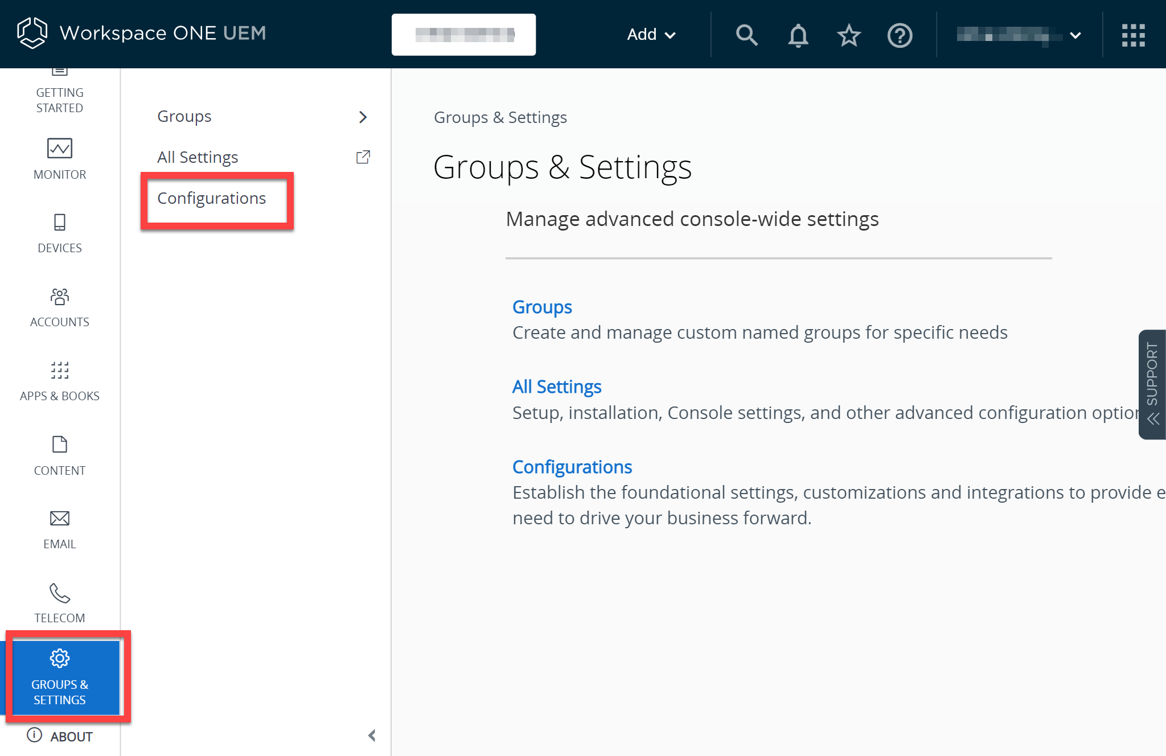
Task: Collapse the secondary navigation panel
Action: click(x=372, y=736)
